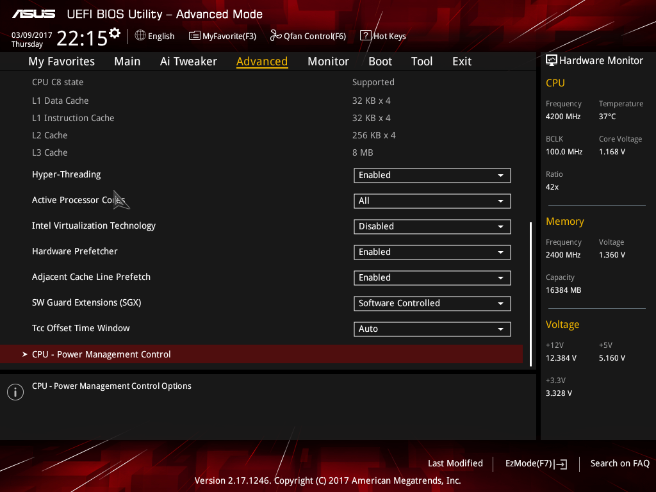Open MyFavorite(F3) menu
The image size is (656, 492).
point(222,36)
